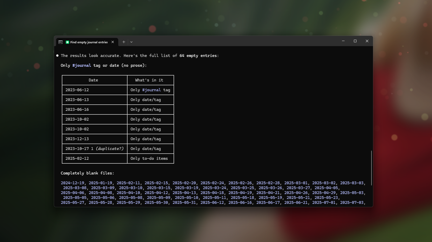The image size is (432, 242).
Task: Click the 'Completely blank files:' heading
Action: 87,173
